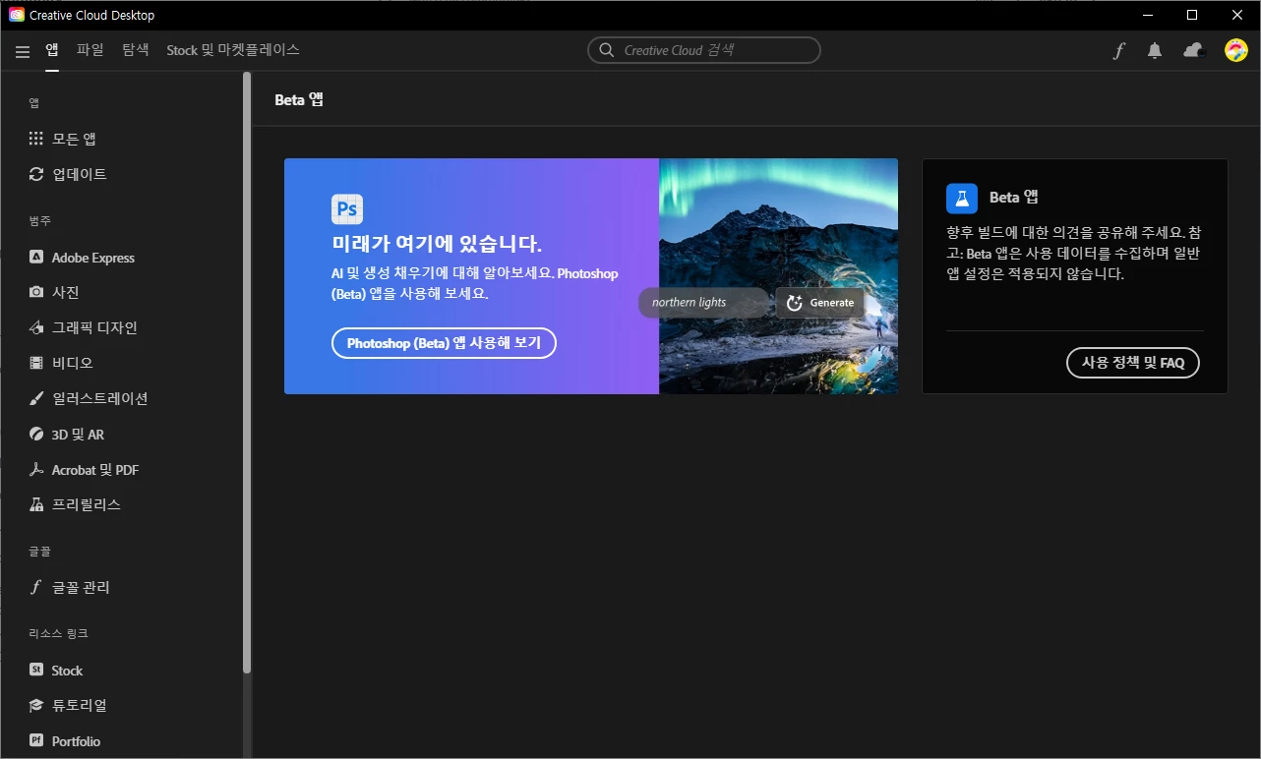Click 미래가 여기에 있습니다. headline

point(437,243)
